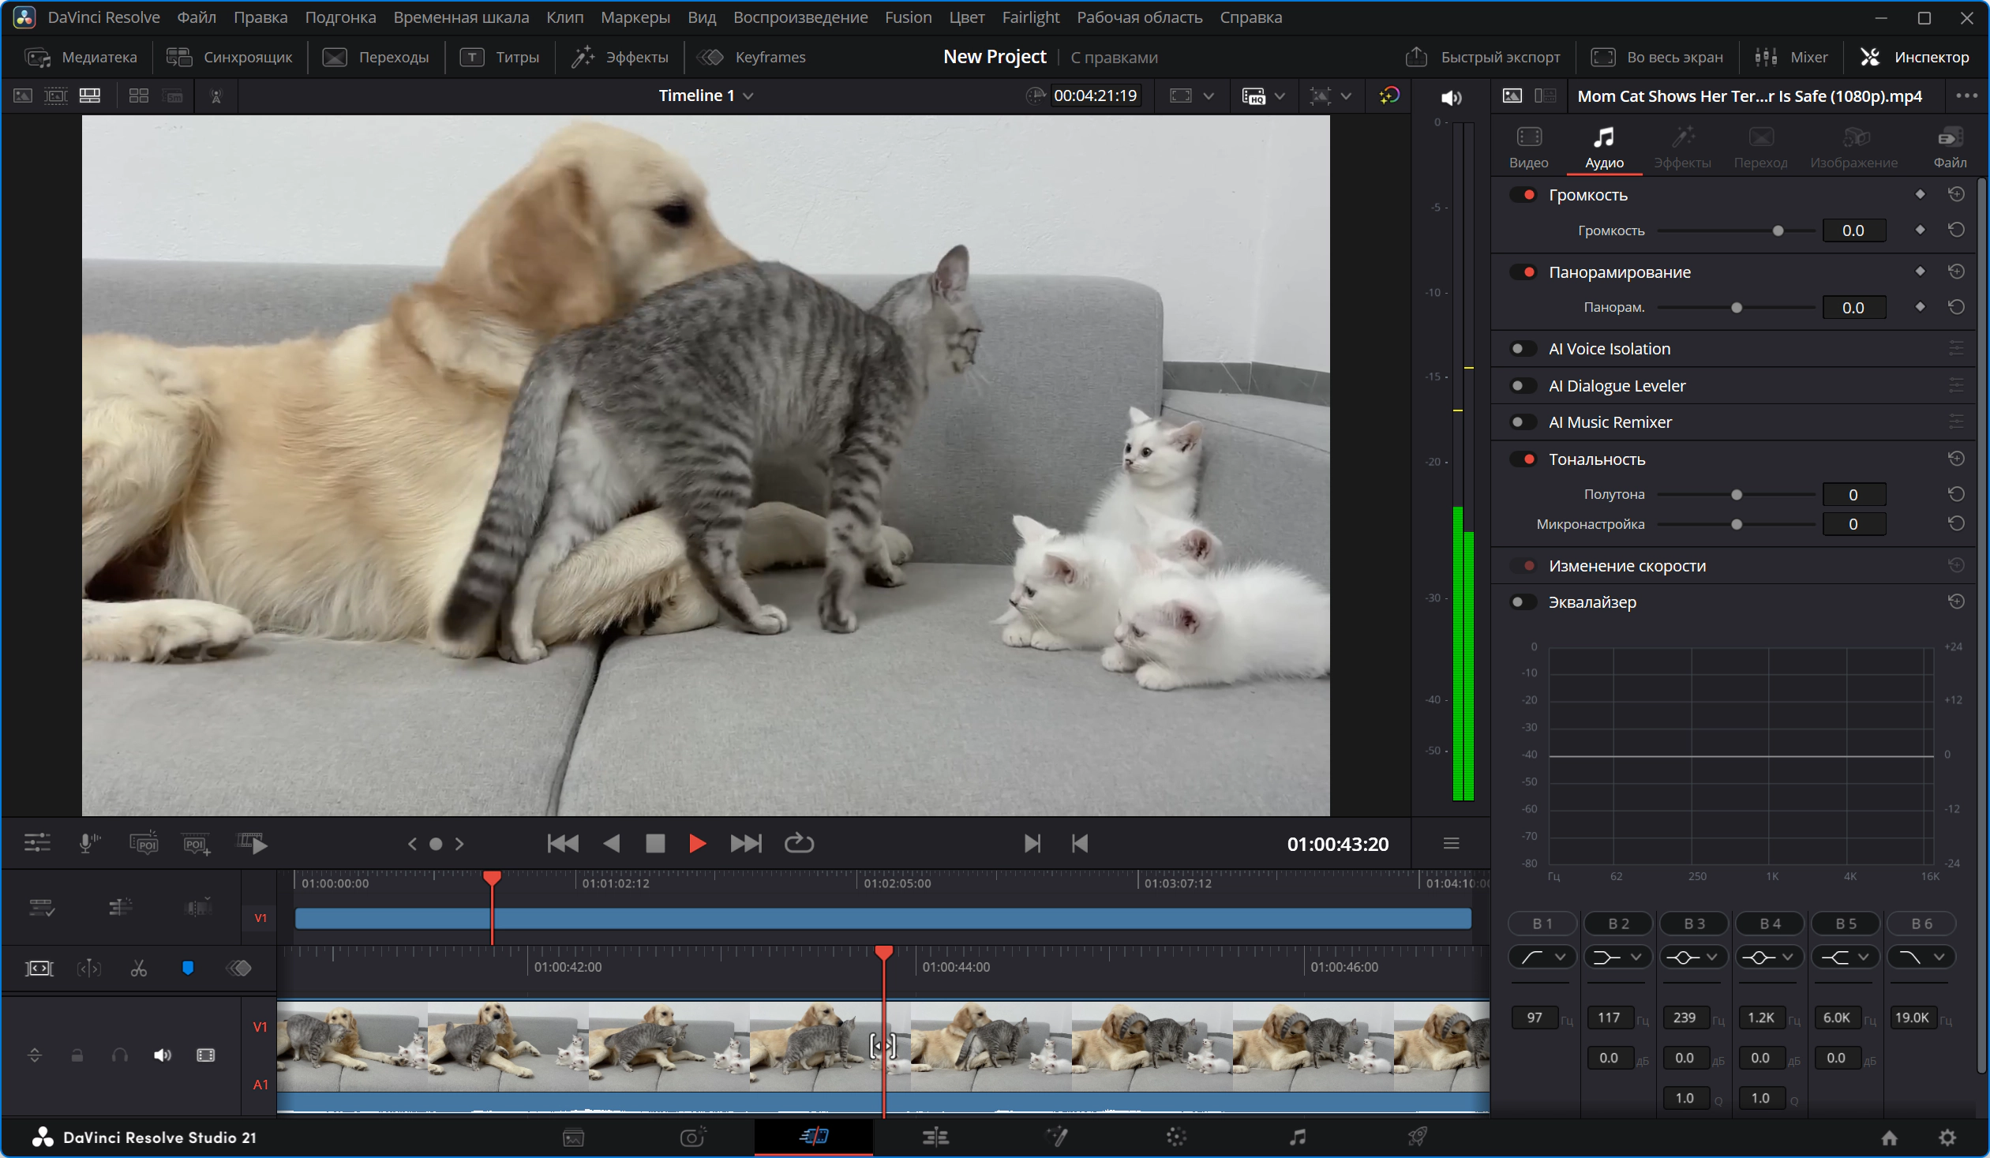
Task: Add keyframe for Панорам. parameter
Action: click(x=1920, y=307)
